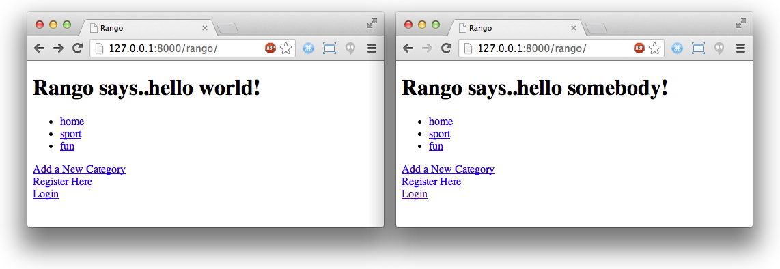Click page icon in right window address bar

click(468, 48)
